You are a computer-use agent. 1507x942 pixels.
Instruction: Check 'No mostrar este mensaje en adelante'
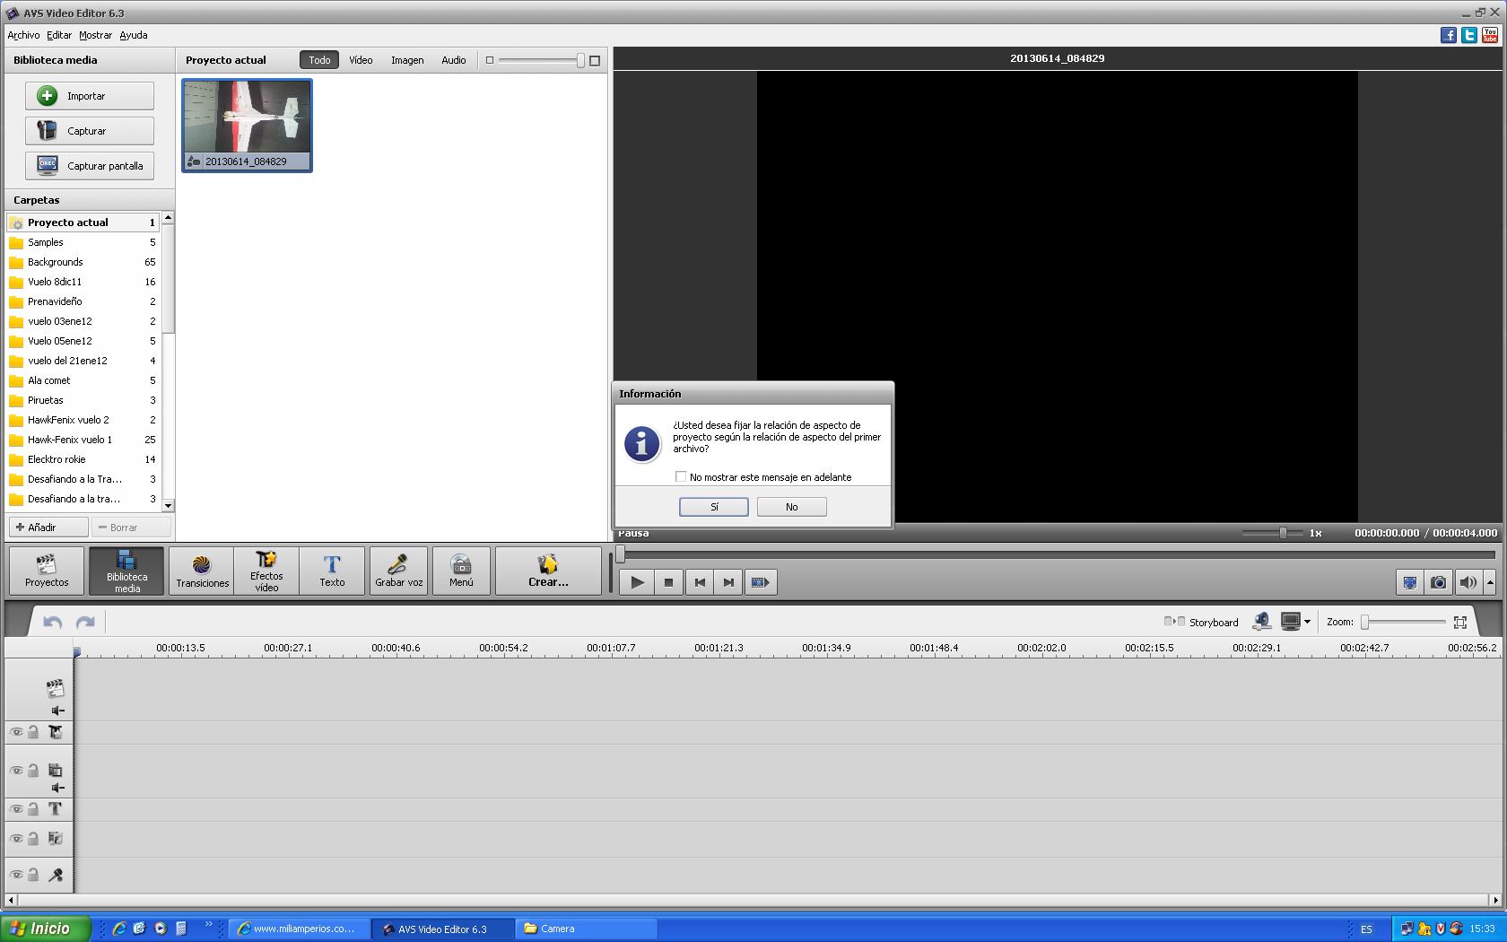(x=681, y=477)
